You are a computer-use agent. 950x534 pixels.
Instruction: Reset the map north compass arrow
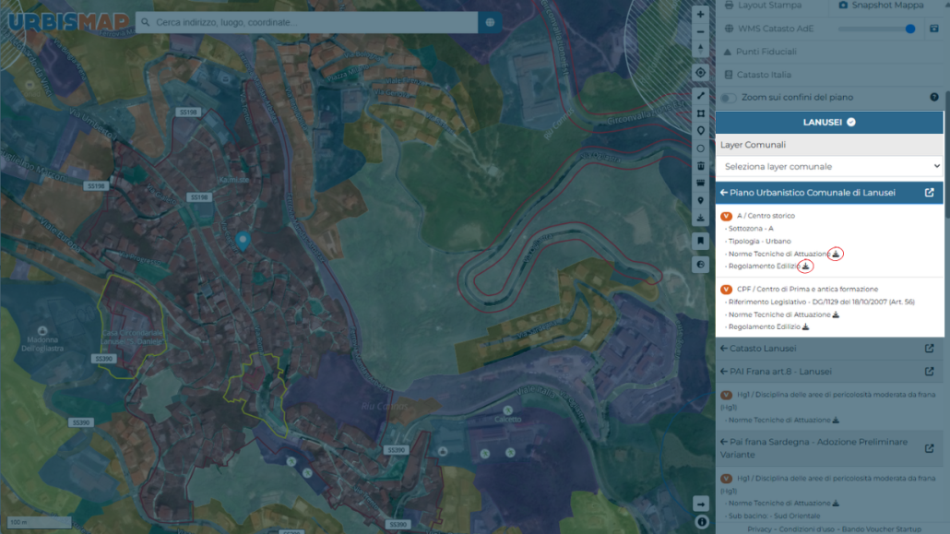pos(700,49)
